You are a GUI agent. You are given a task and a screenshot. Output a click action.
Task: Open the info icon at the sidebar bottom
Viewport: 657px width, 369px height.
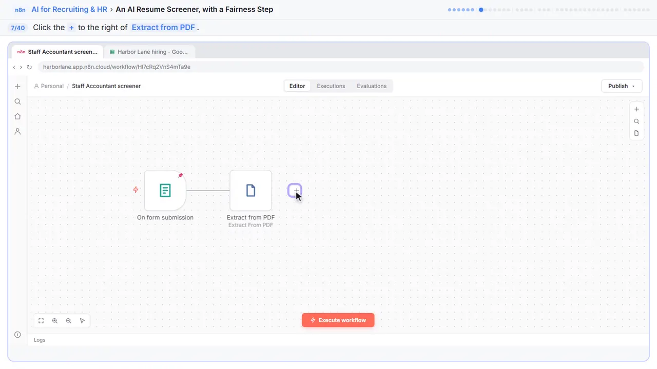tap(17, 335)
